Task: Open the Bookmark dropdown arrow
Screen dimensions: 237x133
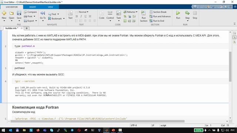Action: 64,18
